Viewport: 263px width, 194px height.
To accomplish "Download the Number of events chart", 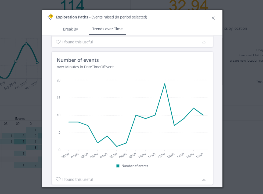I will [x=204, y=179].
